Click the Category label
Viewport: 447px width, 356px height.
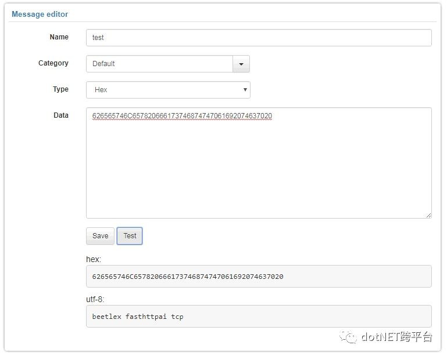[x=53, y=63]
